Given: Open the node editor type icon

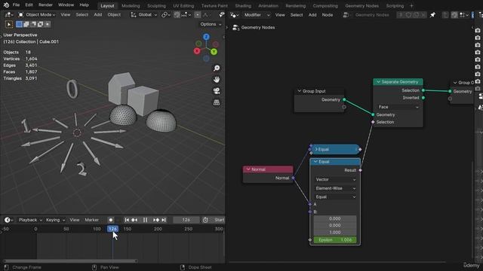Looking at the screenshot, I should point(234,15).
